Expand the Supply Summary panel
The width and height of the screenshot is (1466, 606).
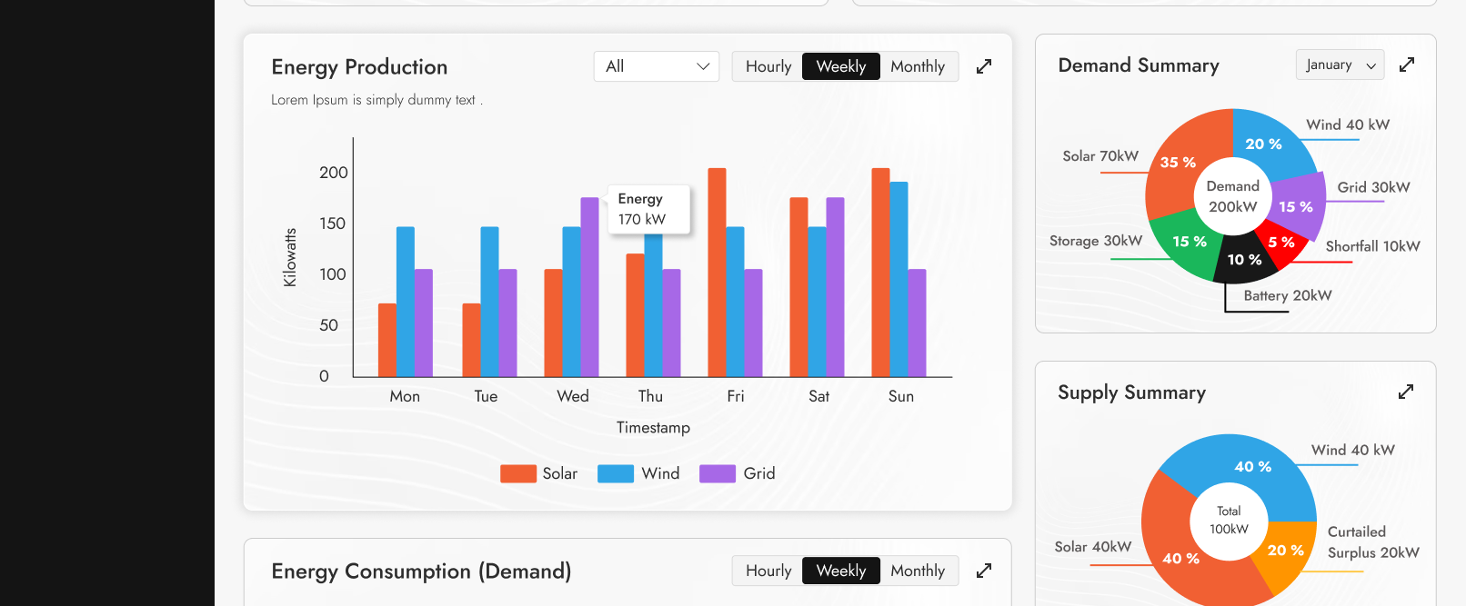coord(1405,392)
